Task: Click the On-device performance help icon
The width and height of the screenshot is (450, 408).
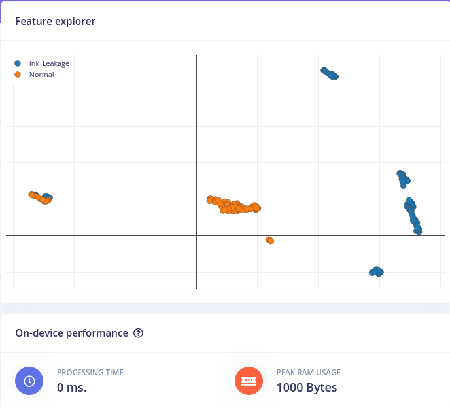Action: [138, 333]
